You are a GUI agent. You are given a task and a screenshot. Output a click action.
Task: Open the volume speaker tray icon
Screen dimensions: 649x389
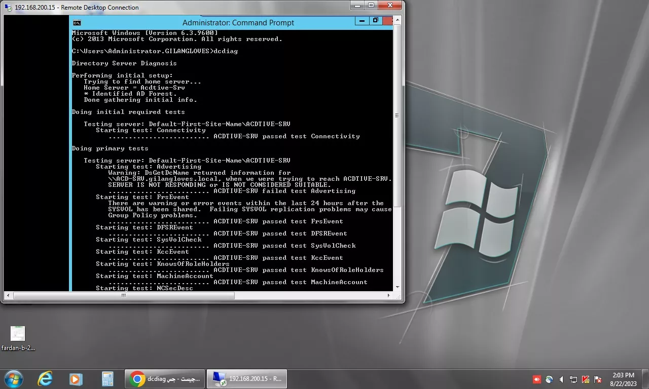pyautogui.click(x=561, y=379)
